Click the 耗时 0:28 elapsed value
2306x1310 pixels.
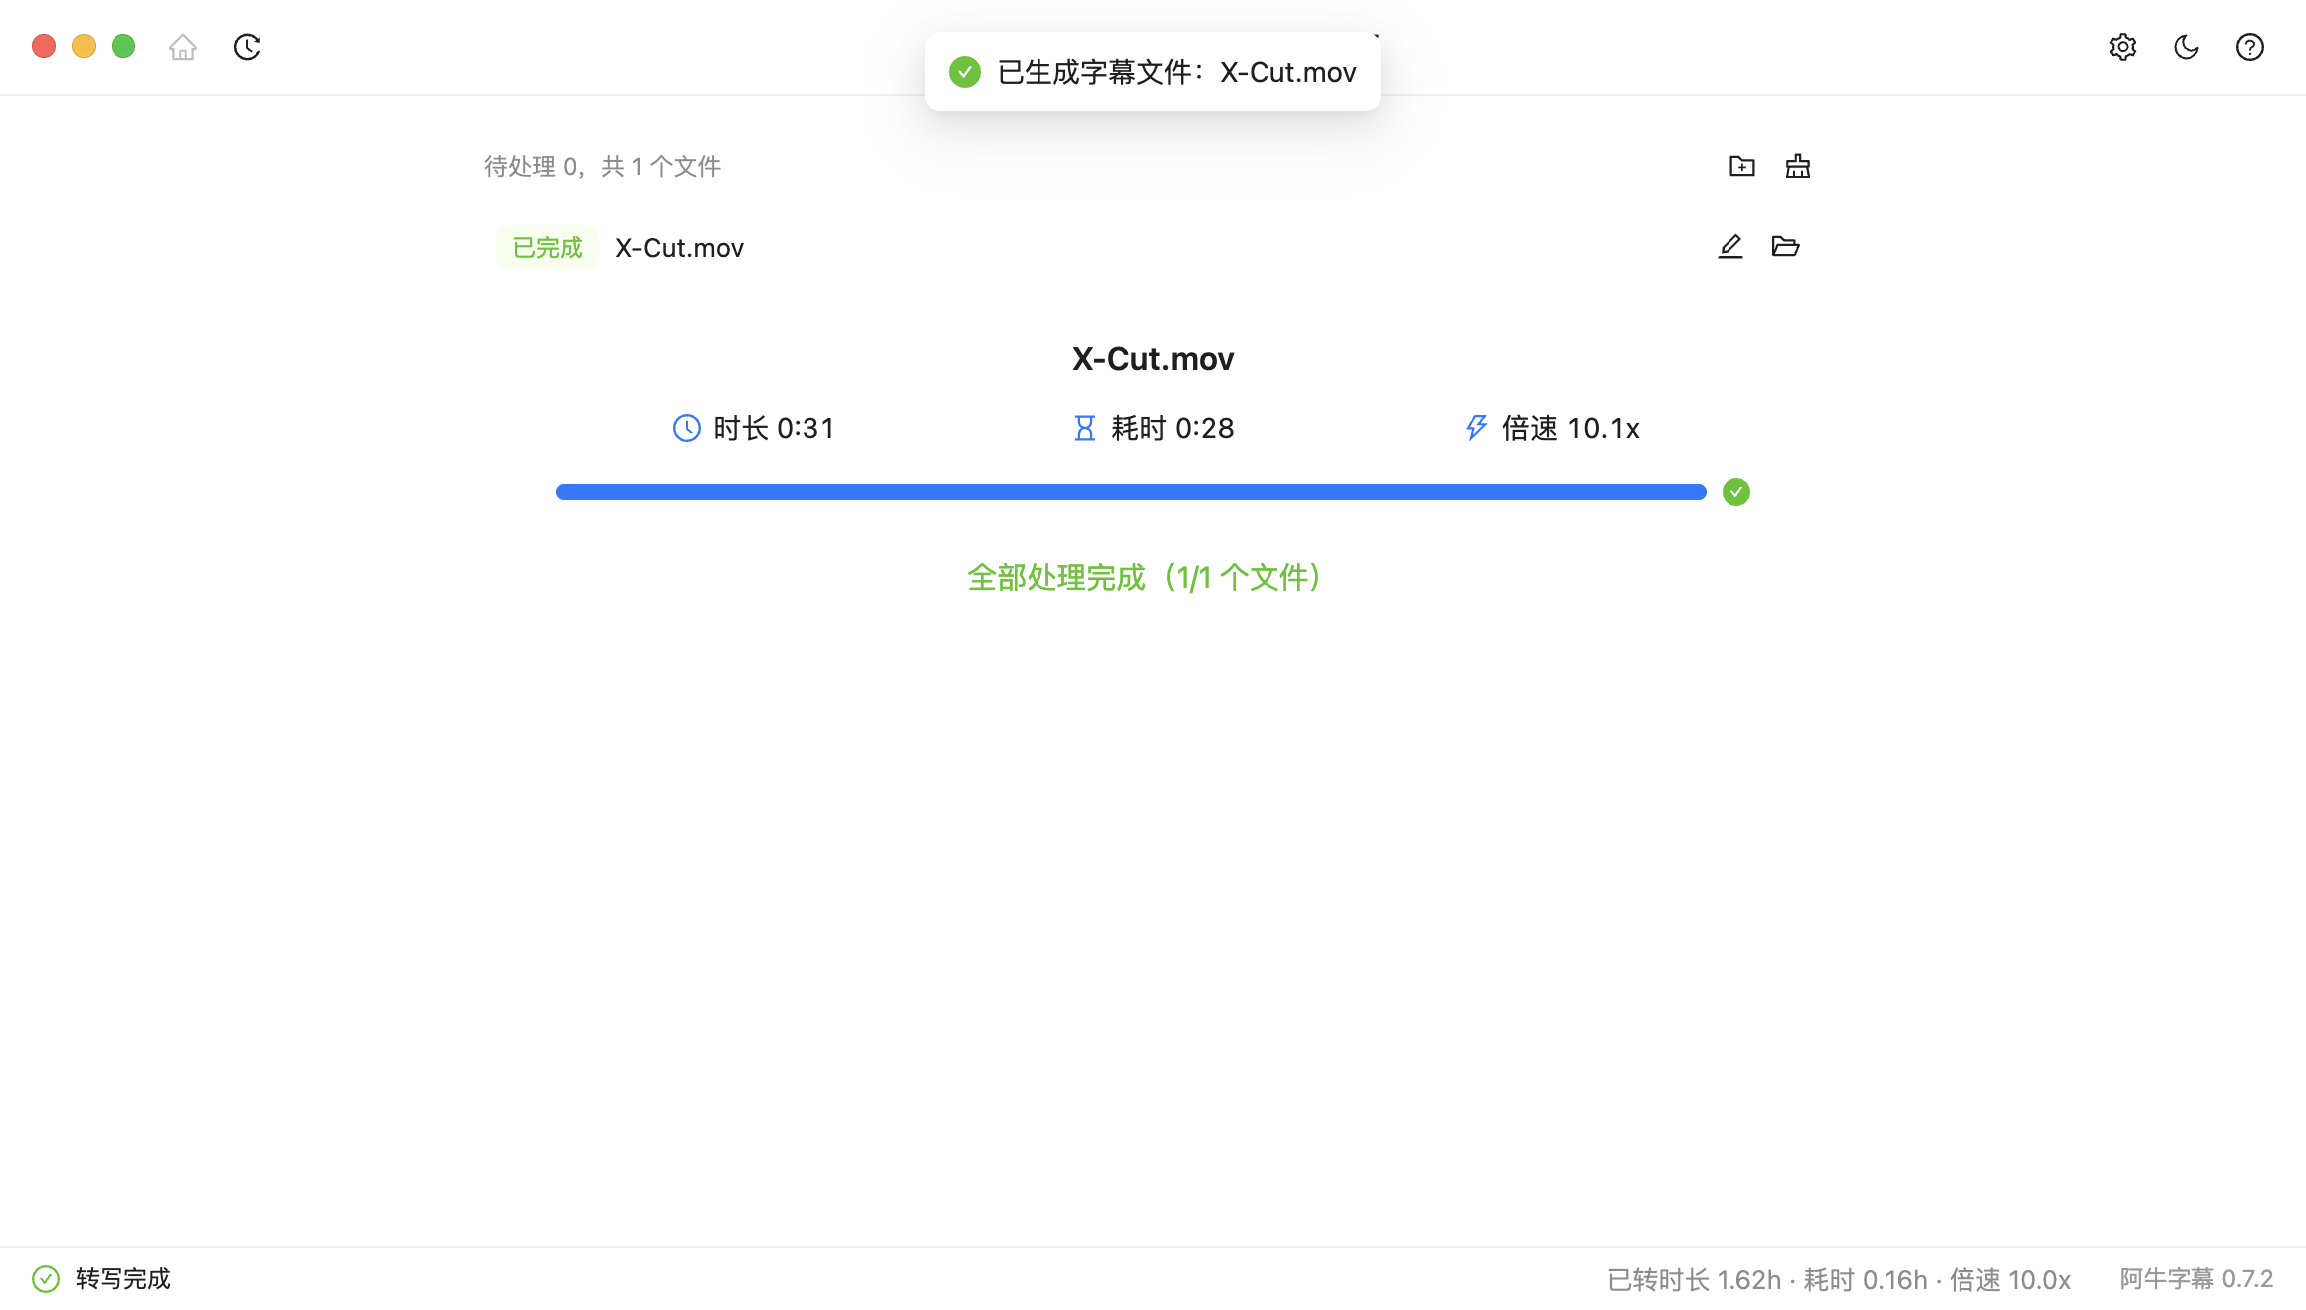coord(1173,428)
